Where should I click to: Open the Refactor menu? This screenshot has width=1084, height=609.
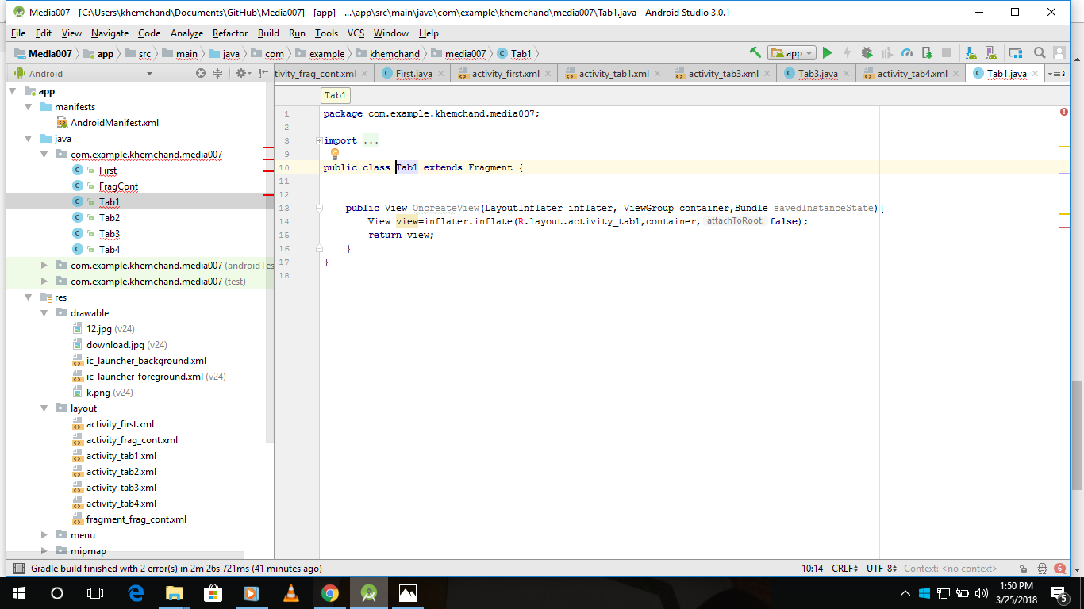[230, 33]
